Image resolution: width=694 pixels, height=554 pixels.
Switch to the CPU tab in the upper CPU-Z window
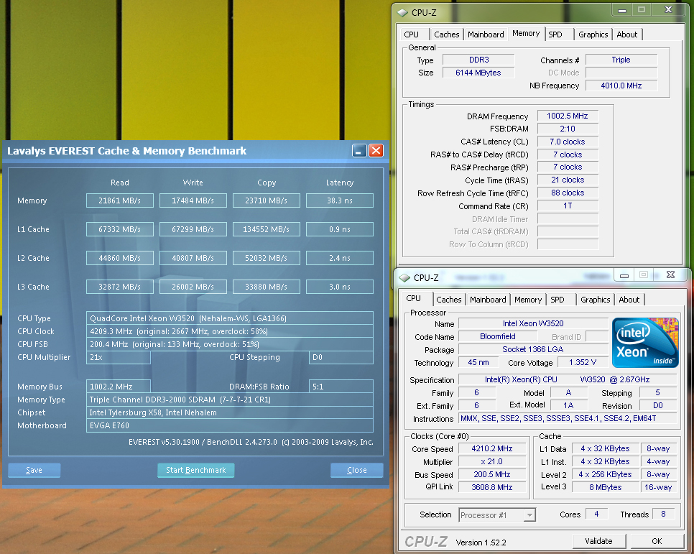pyautogui.click(x=411, y=34)
